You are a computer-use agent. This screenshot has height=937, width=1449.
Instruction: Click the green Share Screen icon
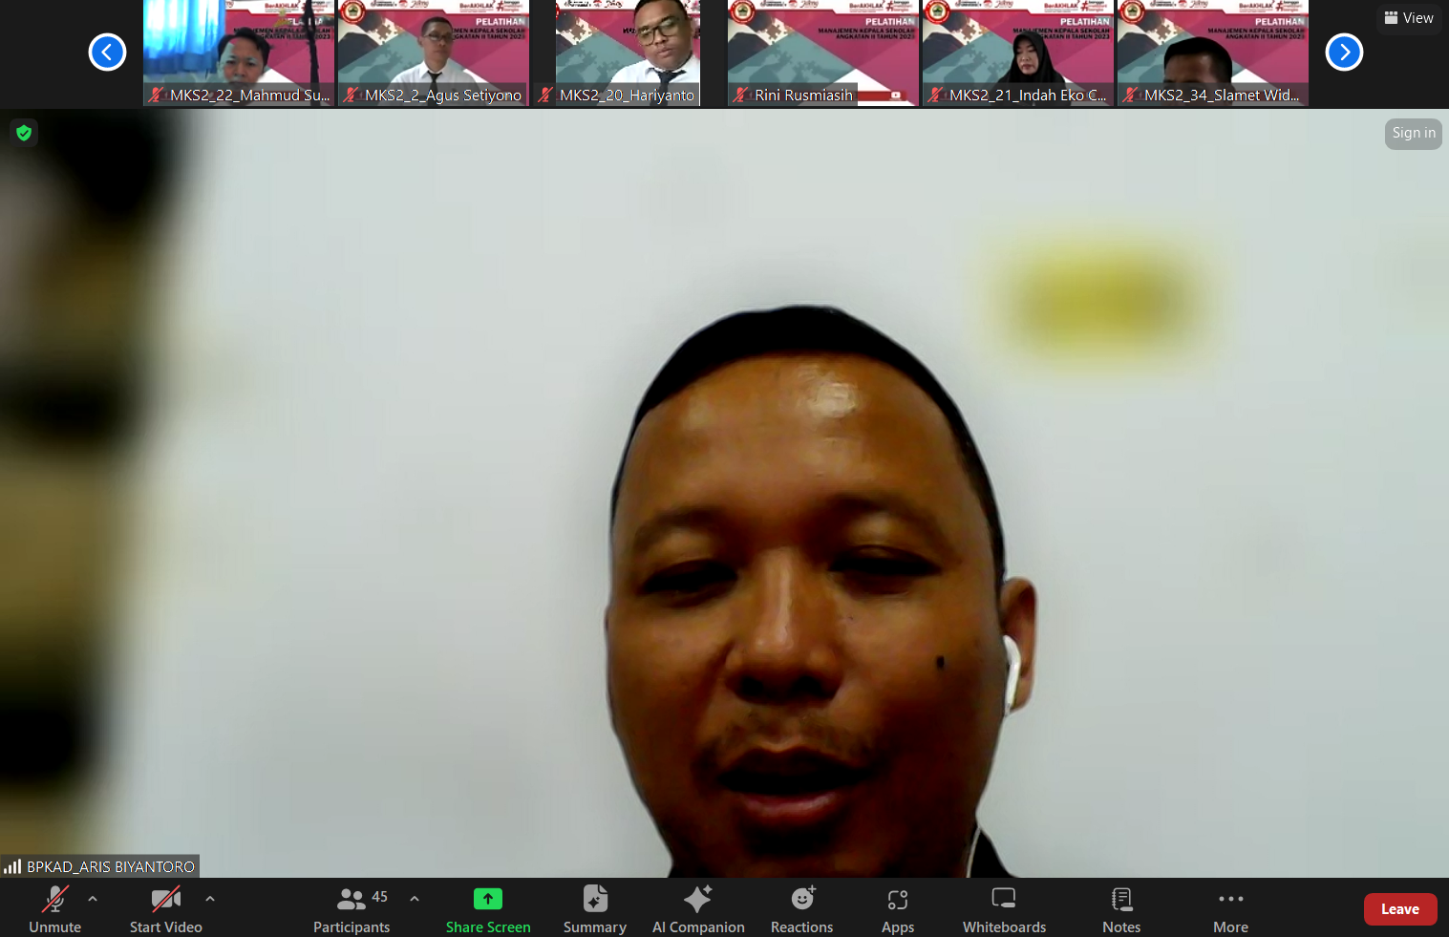click(x=488, y=899)
